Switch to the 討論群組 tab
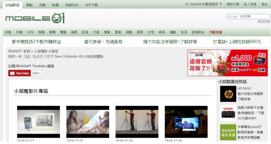Image resolution: width=271 pixels, height=144 pixels. [x=12, y=5]
